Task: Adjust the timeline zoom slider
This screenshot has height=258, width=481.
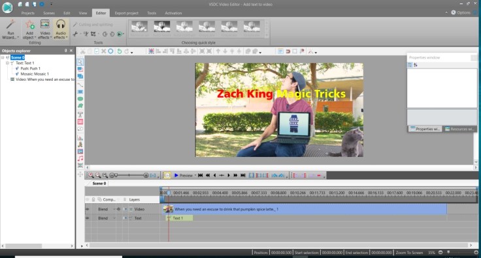Action: [129, 175]
